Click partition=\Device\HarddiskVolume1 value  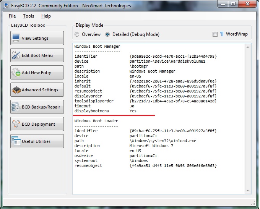pos(167,61)
